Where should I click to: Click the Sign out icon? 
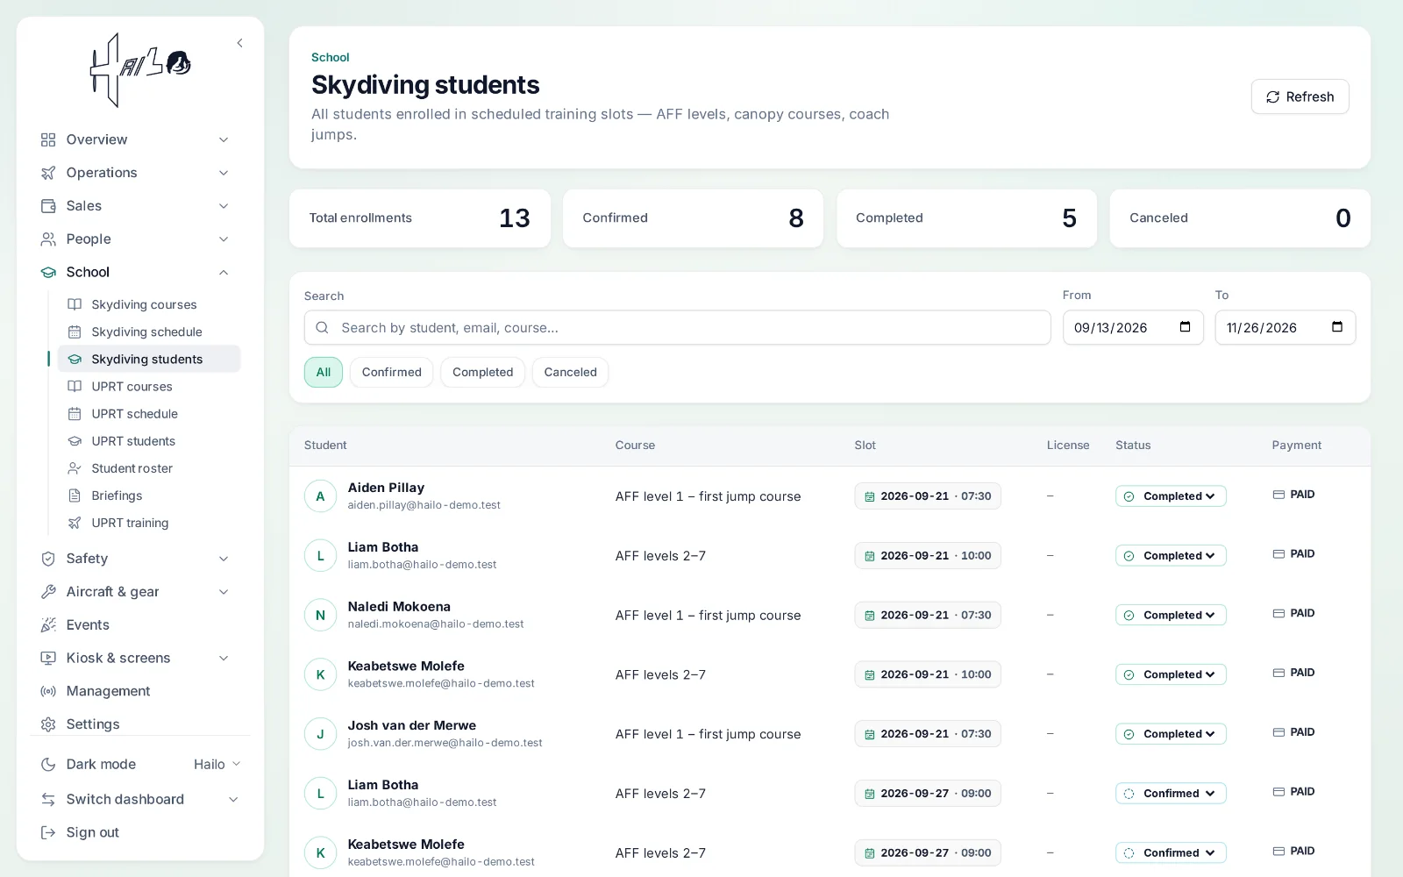coord(48,832)
